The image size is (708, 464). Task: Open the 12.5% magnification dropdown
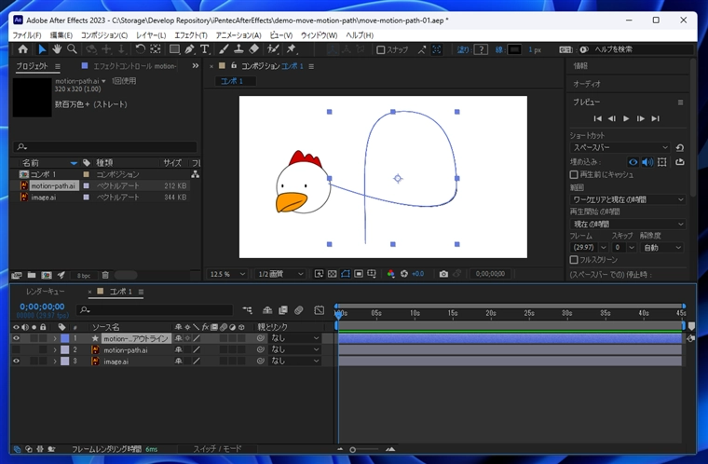pos(227,274)
